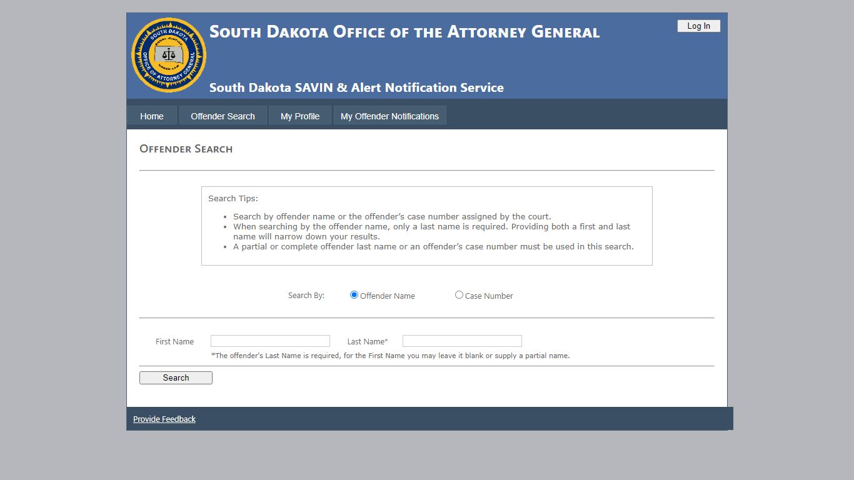Screen dimensions: 854x480
Task: Select the Offender Name radio circle
Action: (x=354, y=295)
